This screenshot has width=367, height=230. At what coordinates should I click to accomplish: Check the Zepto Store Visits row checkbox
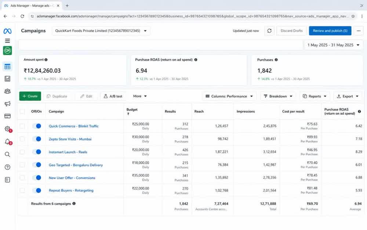tap(22, 139)
